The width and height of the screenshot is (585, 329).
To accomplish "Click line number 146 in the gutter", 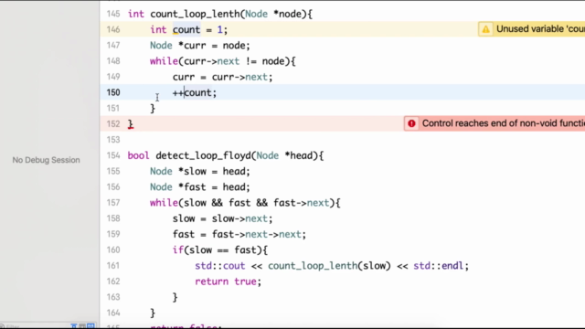I will pyautogui.click(x=113, y=29).
